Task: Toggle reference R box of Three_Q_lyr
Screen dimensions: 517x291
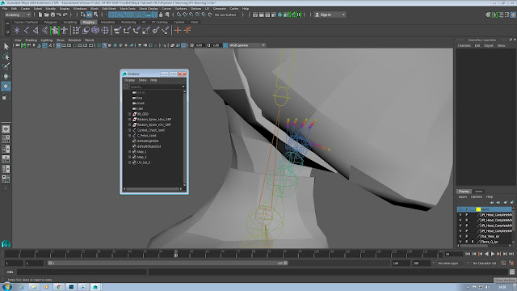Action: [x=473, y=242]
